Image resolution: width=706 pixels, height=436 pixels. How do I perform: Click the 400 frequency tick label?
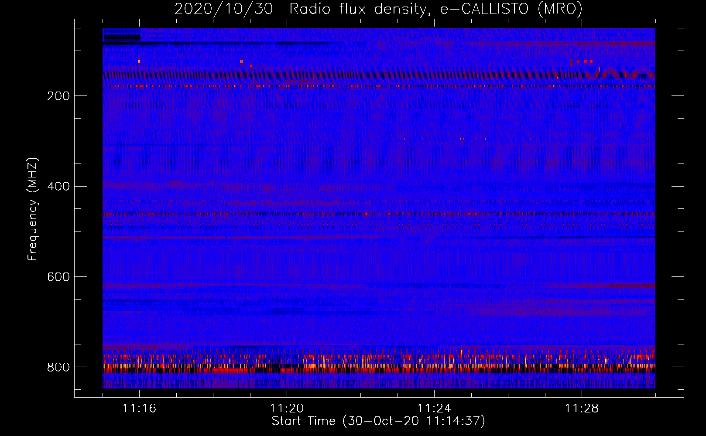click(58, 187)
